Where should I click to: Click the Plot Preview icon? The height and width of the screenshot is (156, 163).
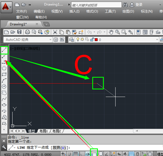(34, 32)
